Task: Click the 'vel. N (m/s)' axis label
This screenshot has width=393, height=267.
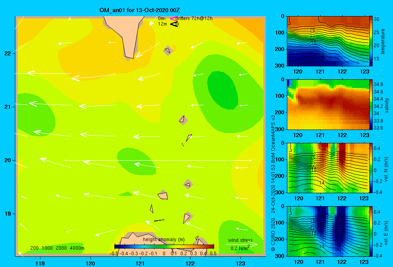Action: (x=386, y=169)
